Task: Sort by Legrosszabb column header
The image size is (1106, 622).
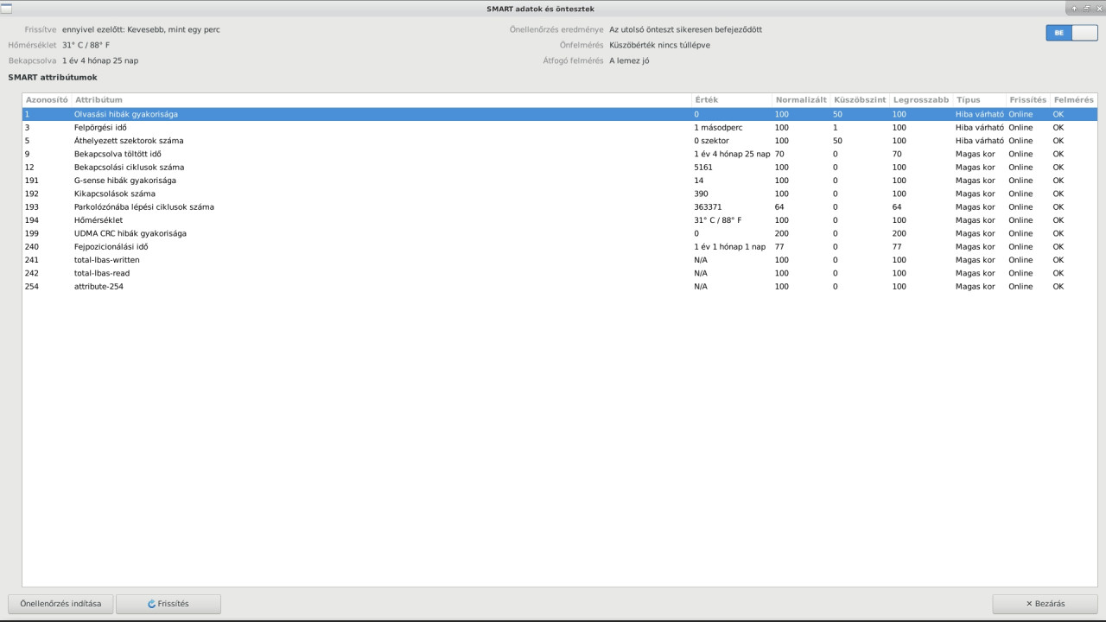Action: pos(921,100)
